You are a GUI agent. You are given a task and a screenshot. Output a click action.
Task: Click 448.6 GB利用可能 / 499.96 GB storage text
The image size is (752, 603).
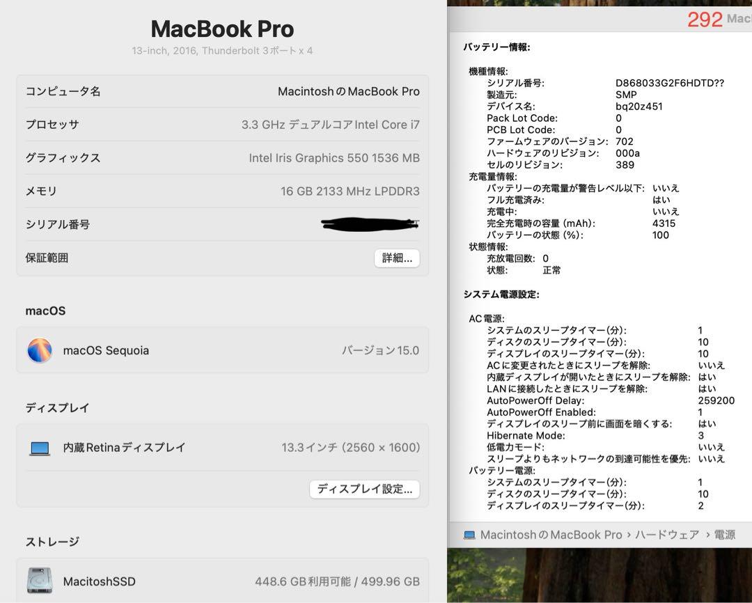[337, 581]
